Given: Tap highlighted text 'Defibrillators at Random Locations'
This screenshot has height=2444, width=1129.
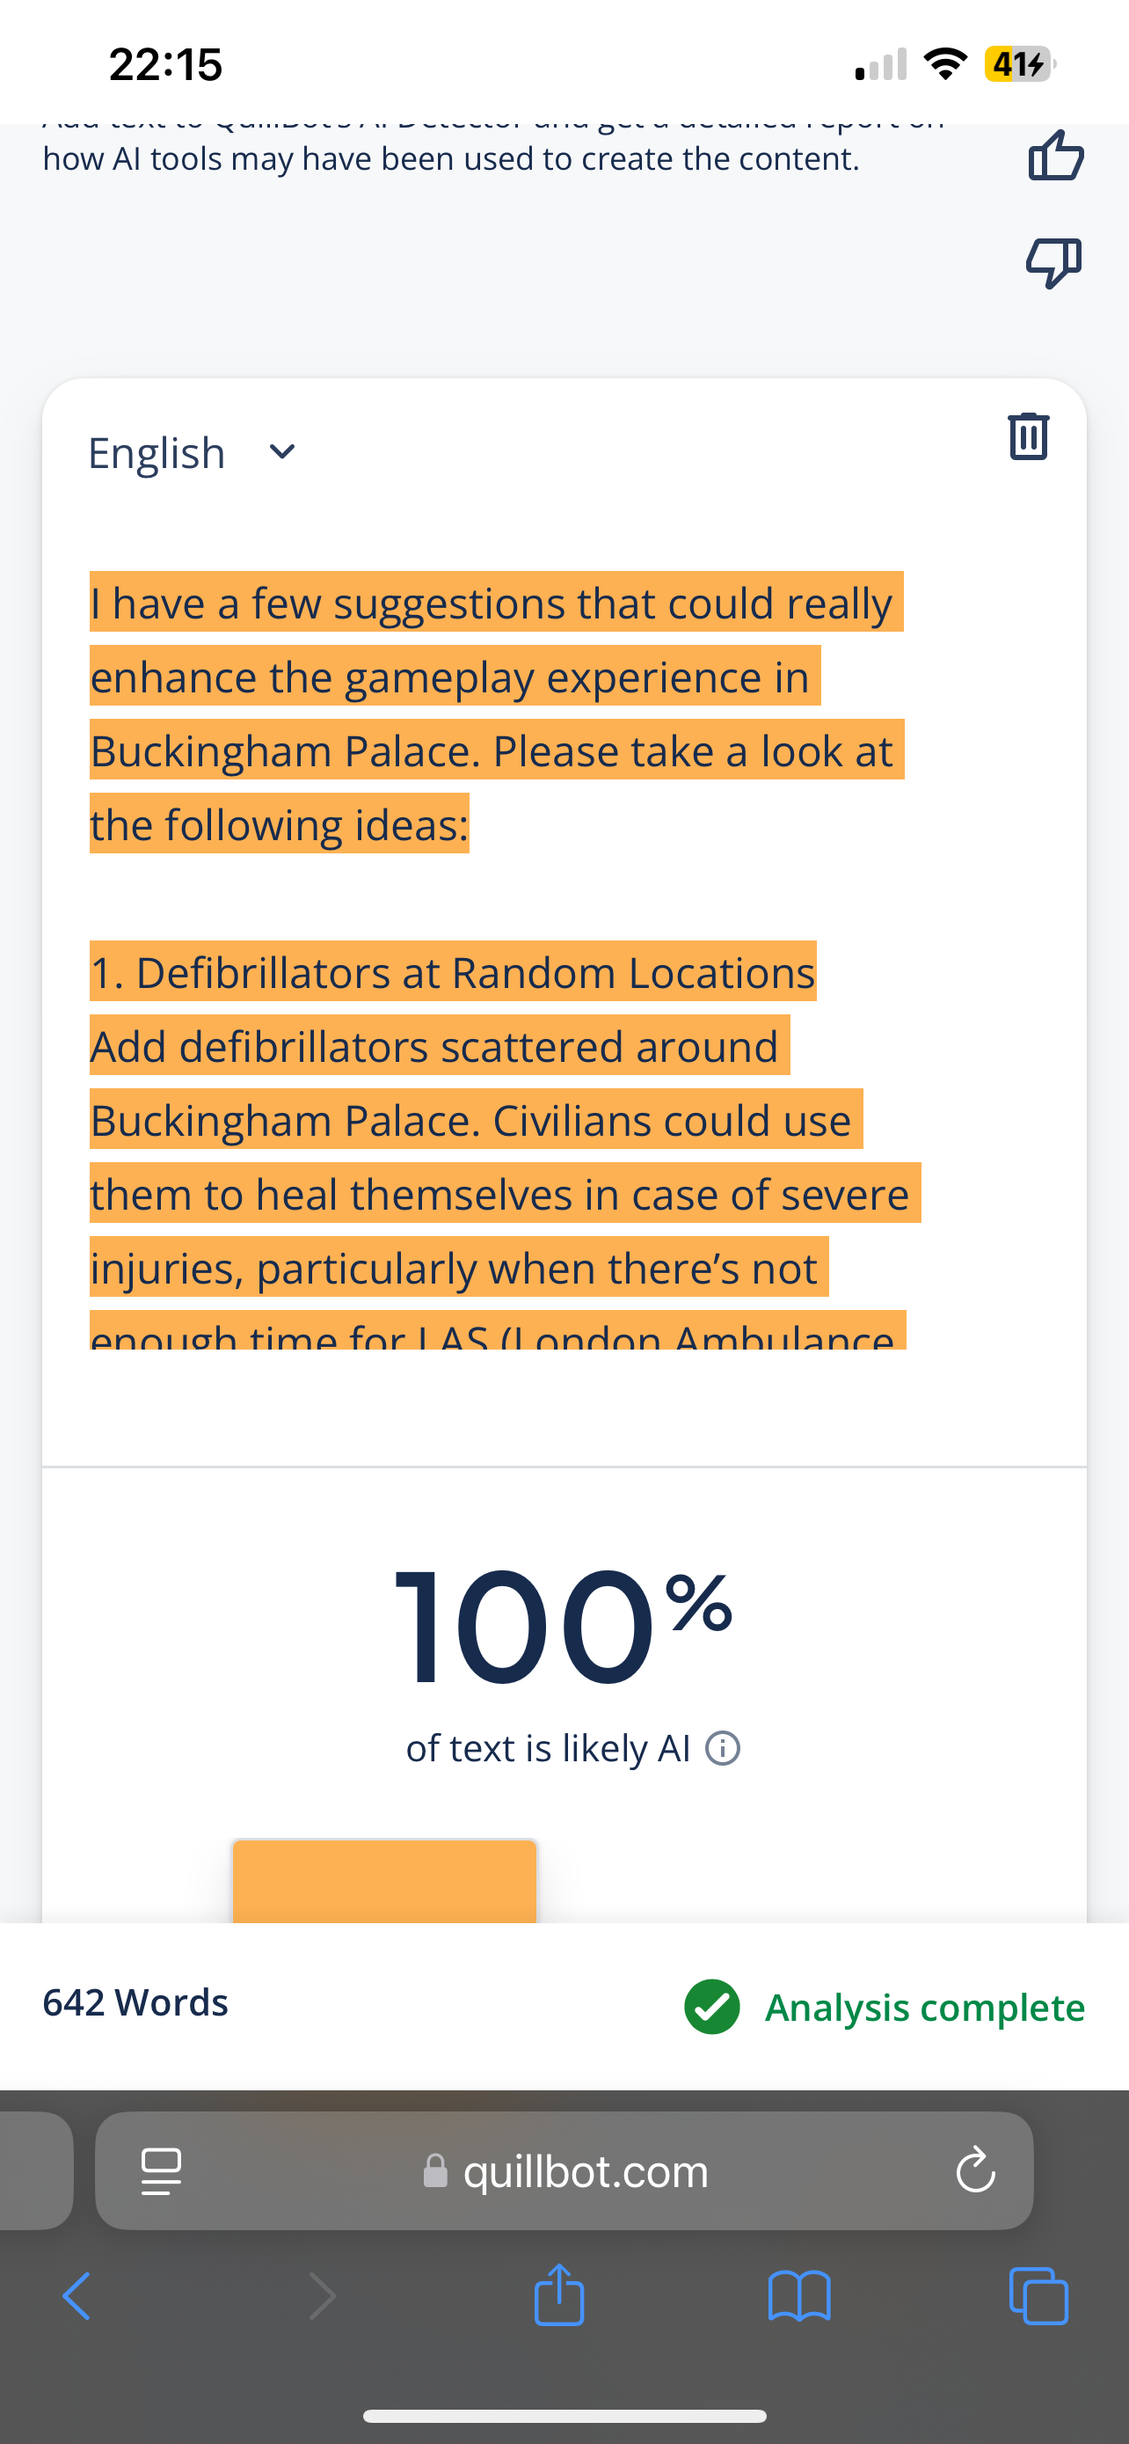Looking at the screenshot, I should 476,971.
